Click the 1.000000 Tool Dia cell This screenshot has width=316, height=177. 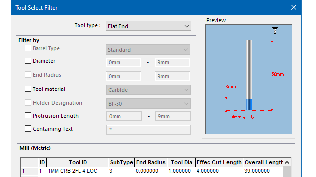181,171
